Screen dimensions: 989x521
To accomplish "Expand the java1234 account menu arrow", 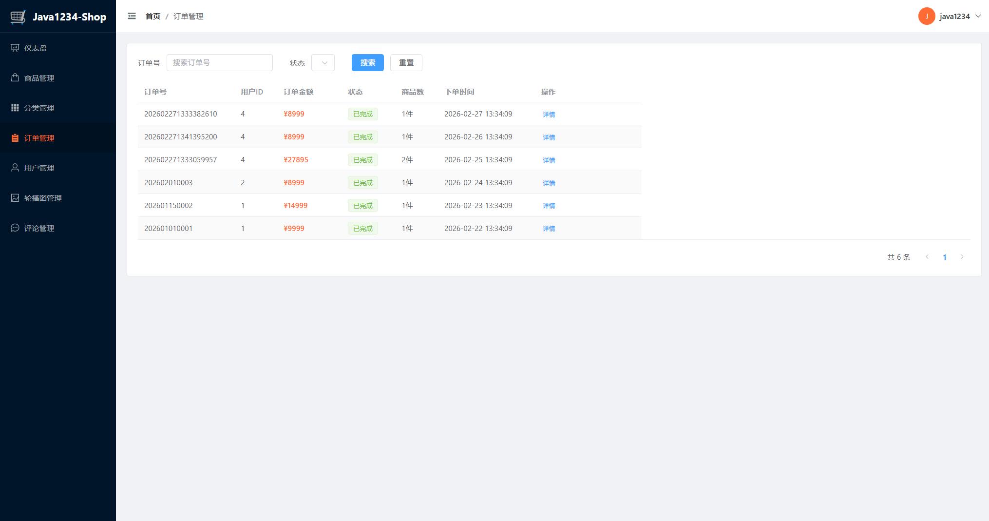I will [978, 16].
